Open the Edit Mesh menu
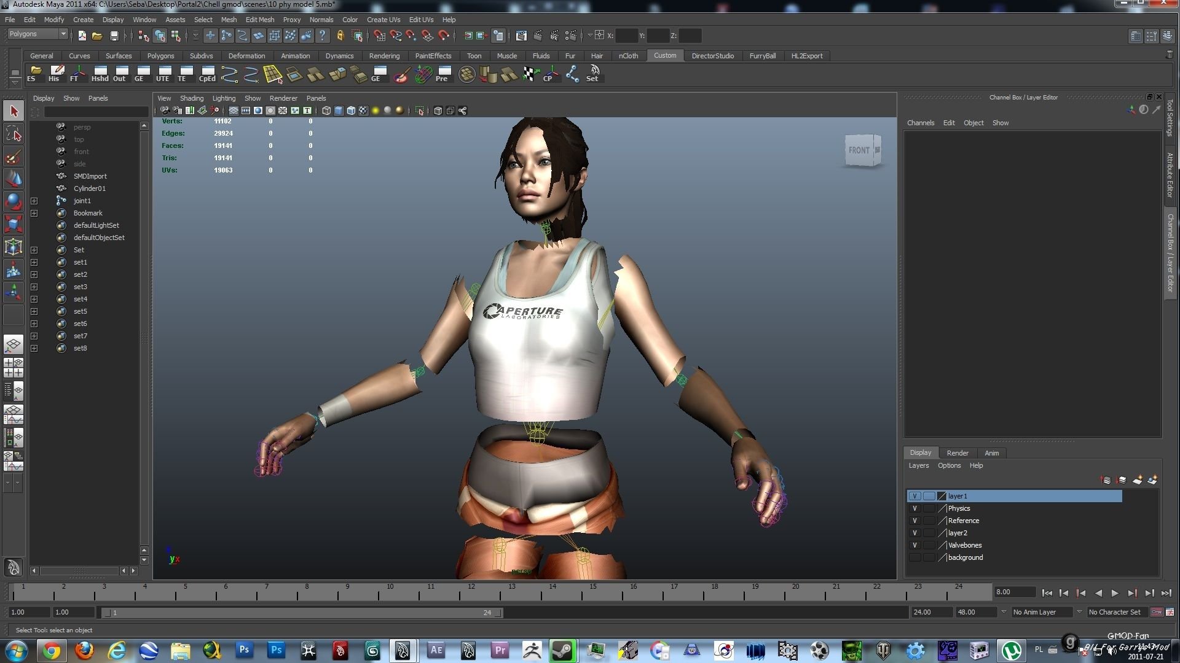Image resolution: width=1180 pixels, height=663 pixels. (260, 20)
